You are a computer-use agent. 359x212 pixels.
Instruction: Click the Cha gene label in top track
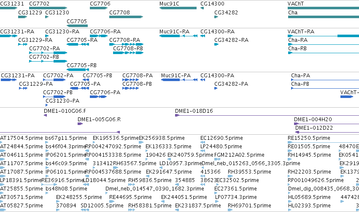pos(293,13)
